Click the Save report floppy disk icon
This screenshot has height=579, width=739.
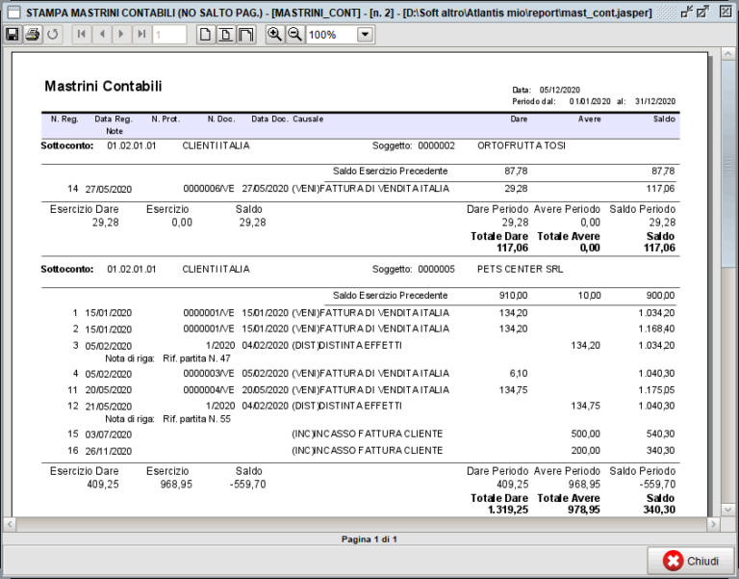click(x=12, y=35)
